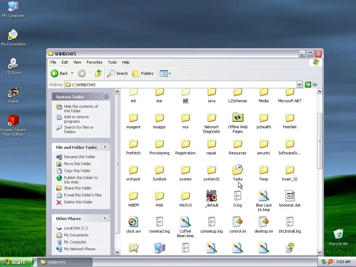Screen dimensions: 356x267
Task: Expand the Address bar dropdown list
Action: click(x=299, y=84)
